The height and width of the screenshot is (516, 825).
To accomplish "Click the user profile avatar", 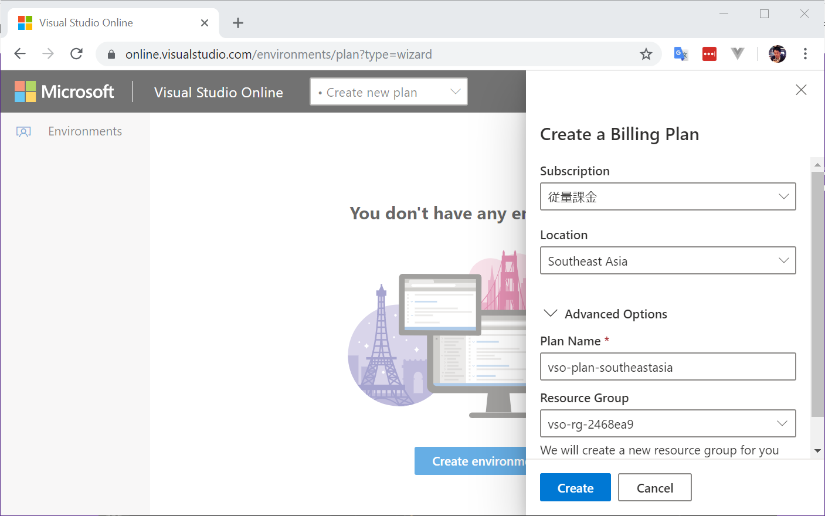I will 777,53.
